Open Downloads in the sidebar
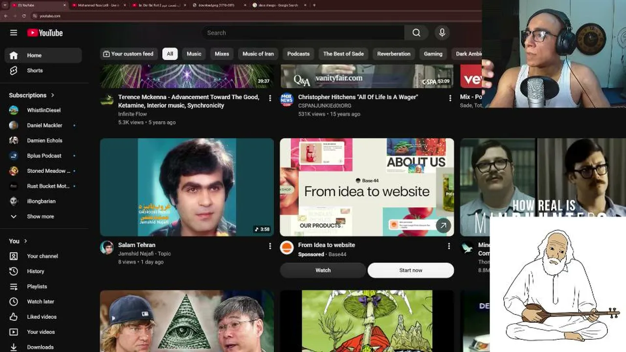 (x=43, y=347)
